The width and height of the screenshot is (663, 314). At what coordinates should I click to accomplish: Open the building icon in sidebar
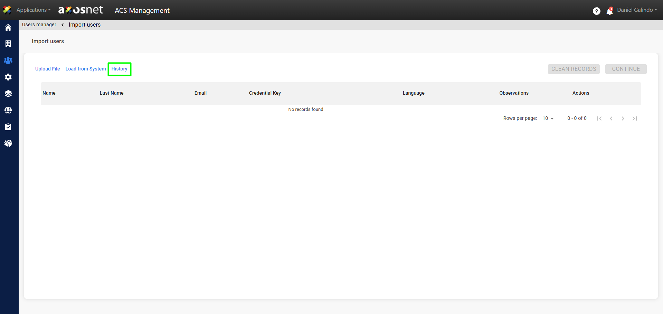click(x=8, y=44)
